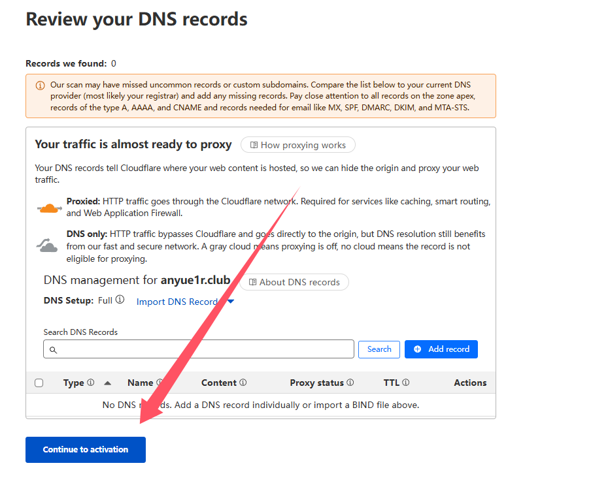The width and height of the screenshot is (591, 504).
Task: Click the Content column info icon
Action: click(243, 383)
